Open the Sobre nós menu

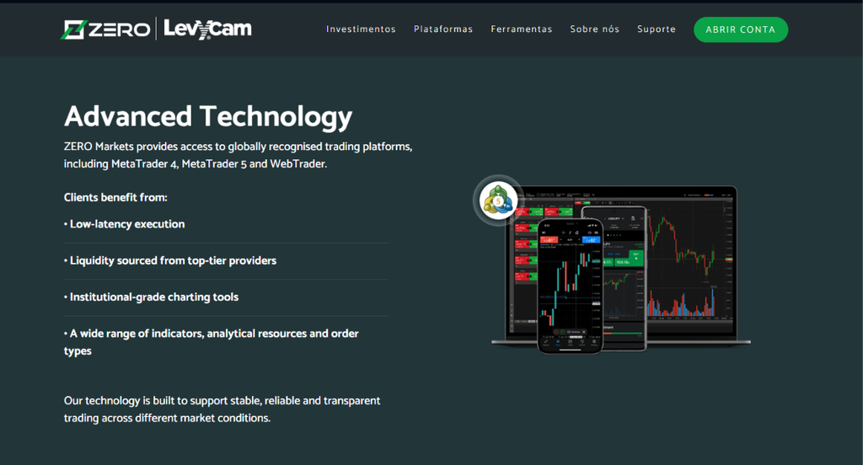click(x=594, y=29)
